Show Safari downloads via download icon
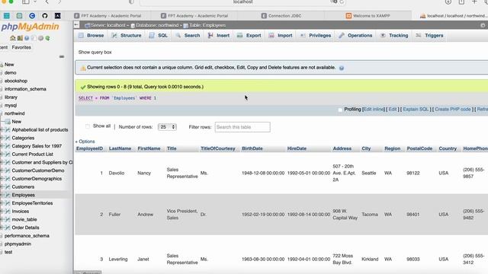This screenshot has height=274, width=488. click(x=448, y=2)
